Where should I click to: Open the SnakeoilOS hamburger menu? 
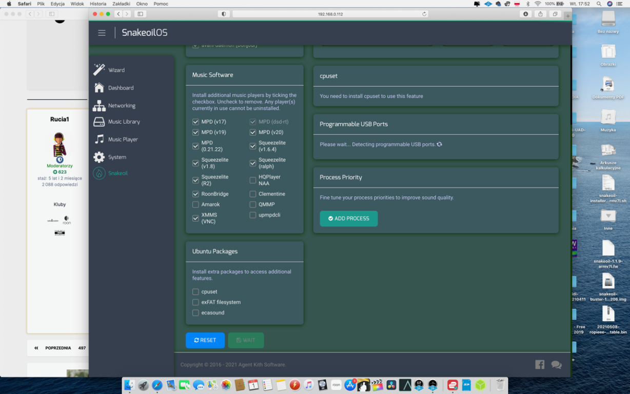pyautogui.click(x=102, y=33)
